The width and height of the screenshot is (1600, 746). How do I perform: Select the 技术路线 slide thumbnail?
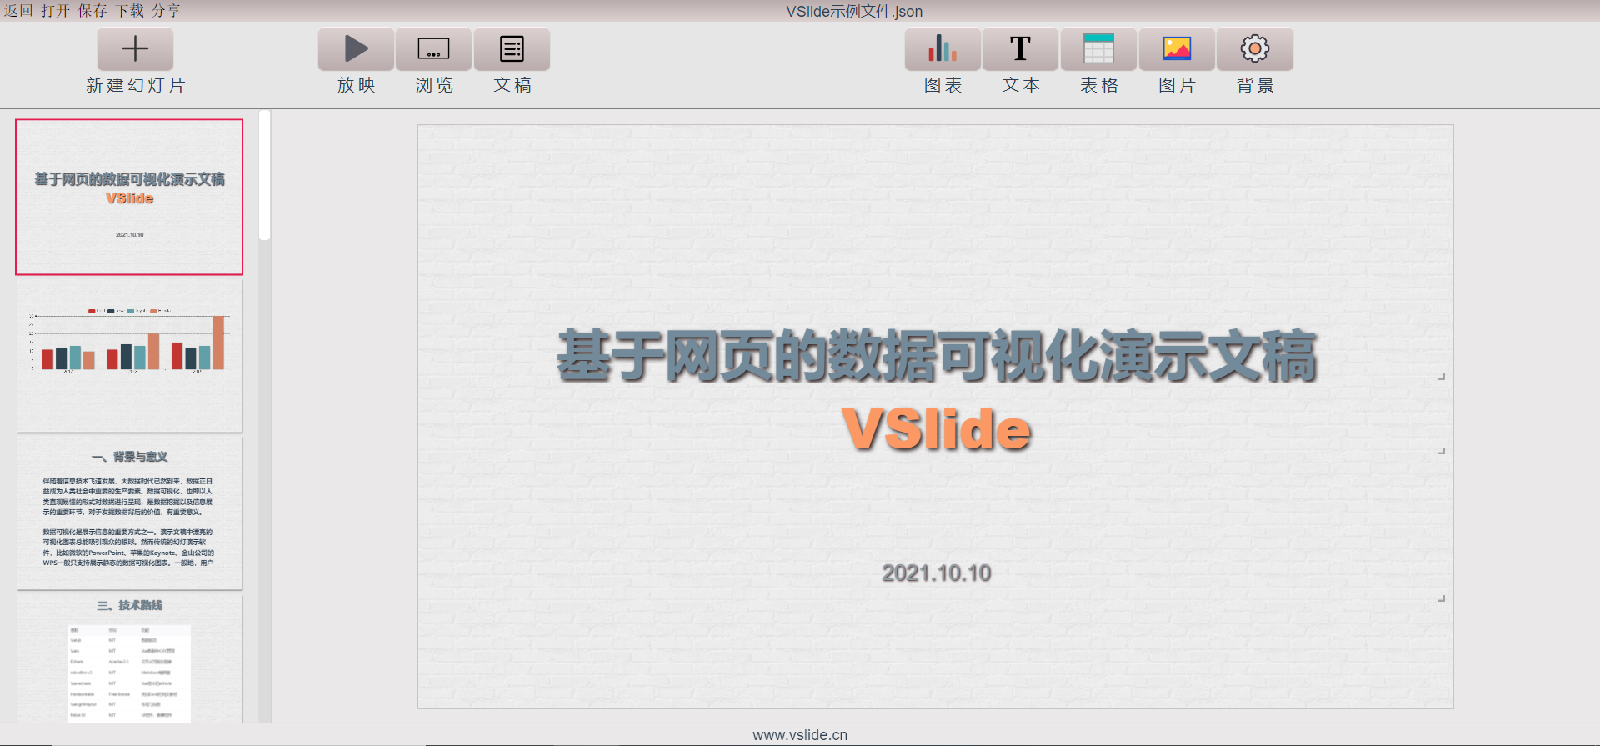[x=129, y=658]
